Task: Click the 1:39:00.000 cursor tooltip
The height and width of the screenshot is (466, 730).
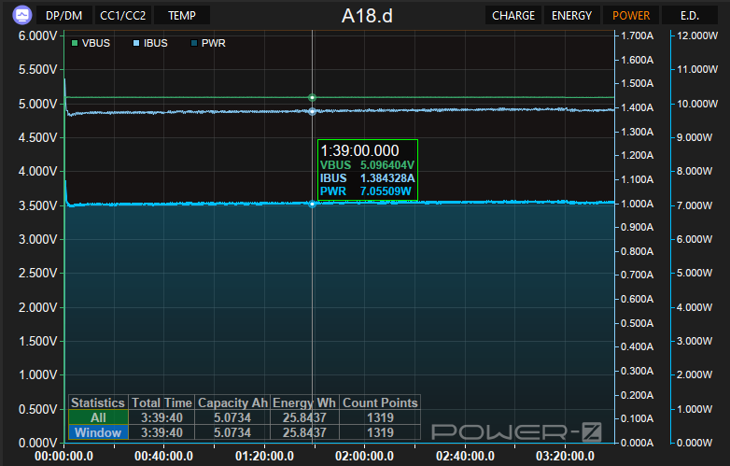Action: point(367,171)
